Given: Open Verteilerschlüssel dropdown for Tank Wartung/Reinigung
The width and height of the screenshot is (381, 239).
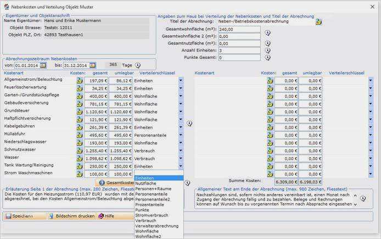Looking at the screenshot, I should coord(181,166).
